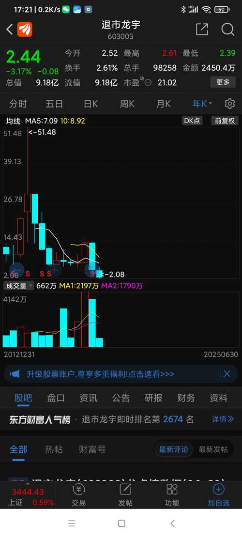Image resolution: width=242 pixels, height=538 pixels.
Task: Tap the stock title 退市龙宇 603003
Action: (x=121, y=30)
